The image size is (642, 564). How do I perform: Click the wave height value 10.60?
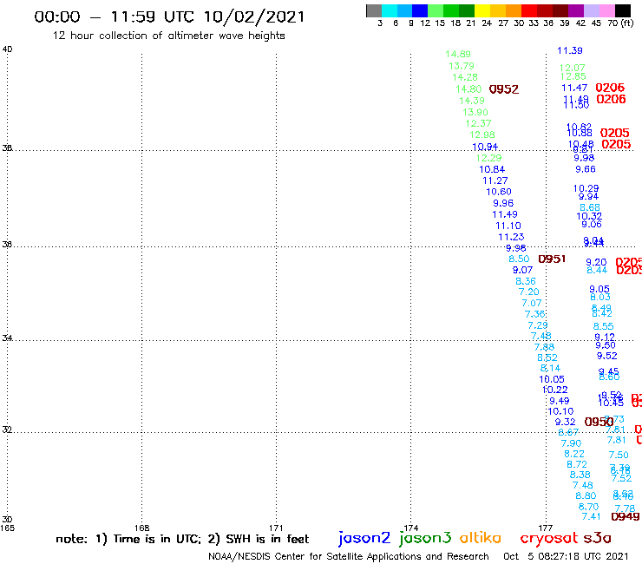[499, 192]
